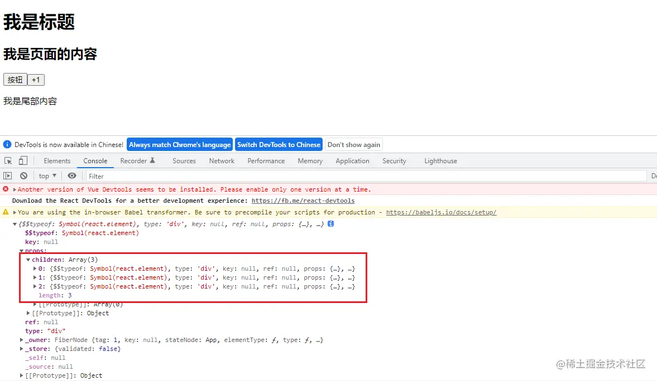Screen dimensions: 657x381
Task: Click the blue info icon beside logged object
Action: click(x=330, y=224)
